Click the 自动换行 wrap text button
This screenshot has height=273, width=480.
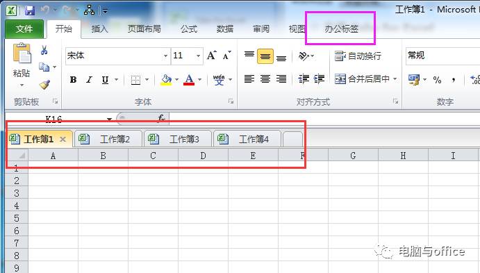358,56
